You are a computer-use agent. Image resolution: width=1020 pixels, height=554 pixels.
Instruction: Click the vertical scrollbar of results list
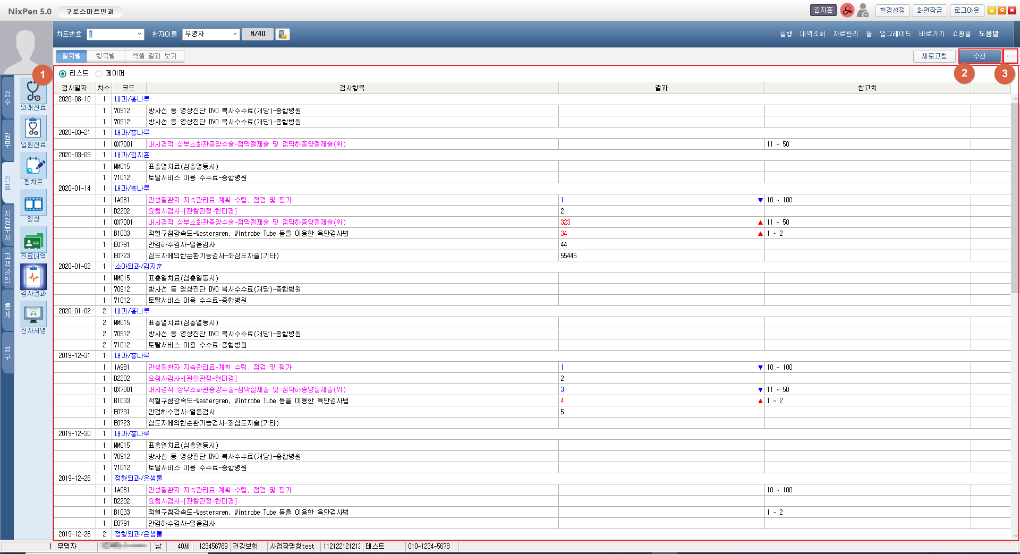point(1015,197)
